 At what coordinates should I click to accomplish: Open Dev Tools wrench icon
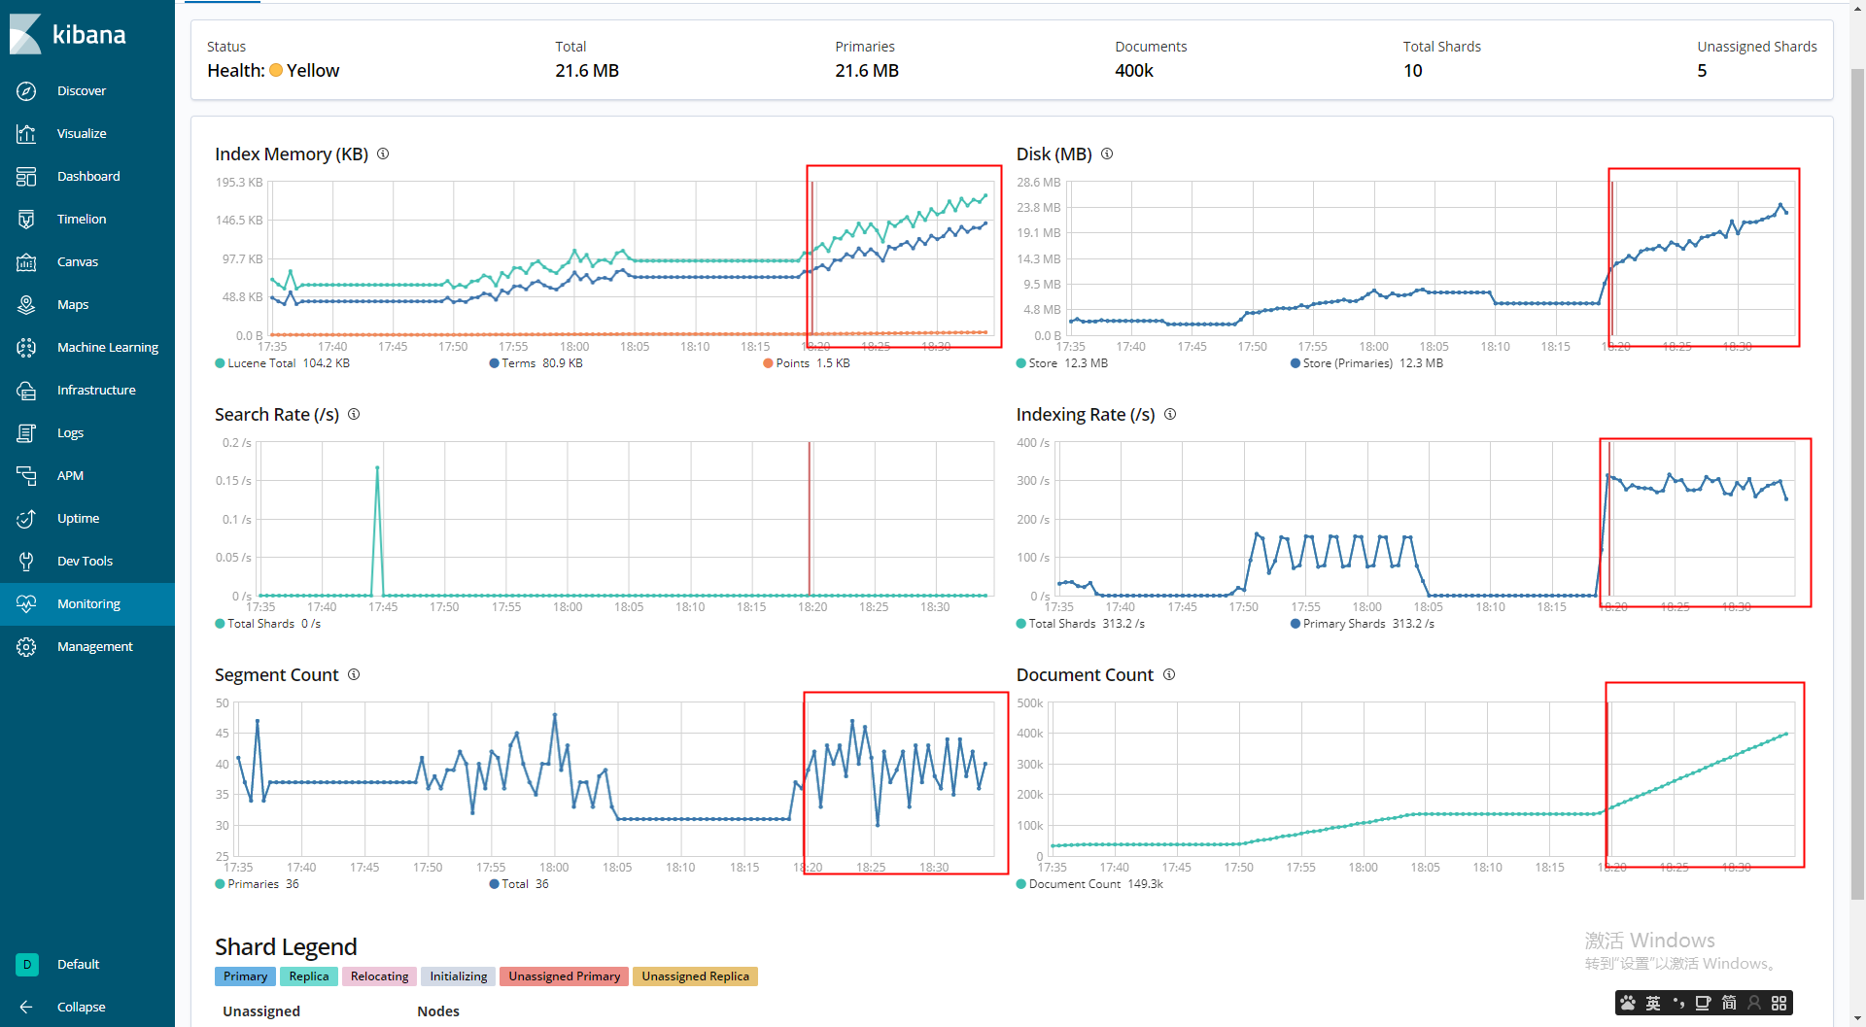26,562
